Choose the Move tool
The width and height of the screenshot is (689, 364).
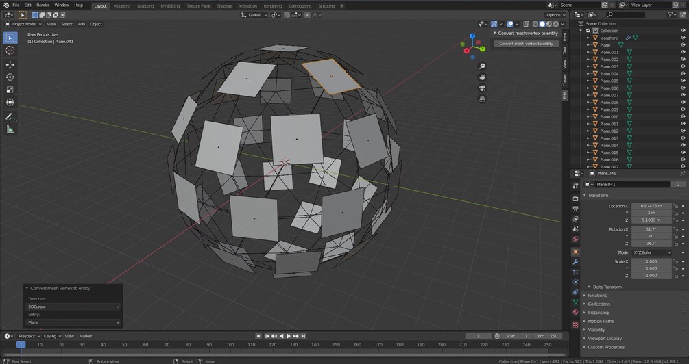coord(10,64)
